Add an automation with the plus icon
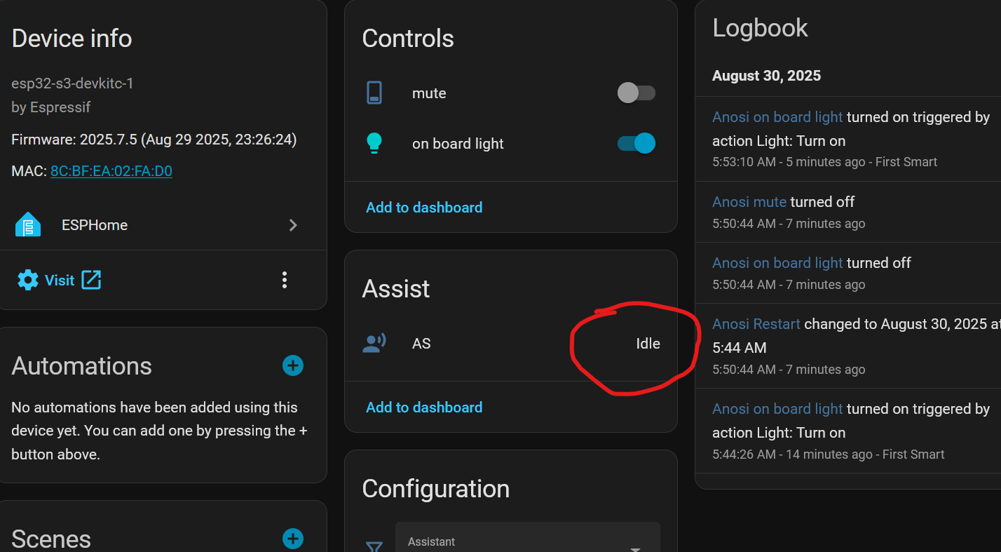Viewport: 1001px width, 552px height. coord(292,365)
